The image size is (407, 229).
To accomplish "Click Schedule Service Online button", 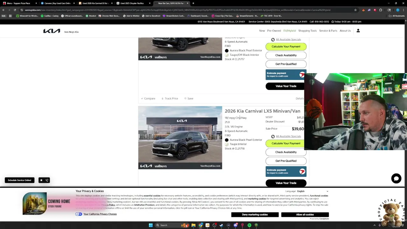I will 19,180.
